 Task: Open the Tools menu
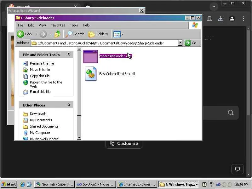[x=74, y=25]
